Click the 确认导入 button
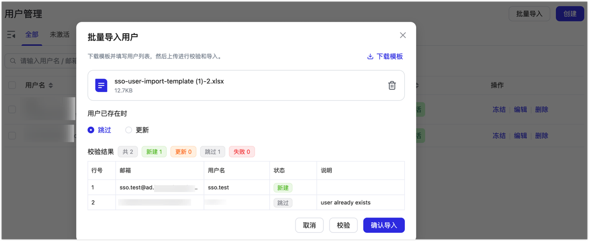The height and width of the screenshot is (241, 589). (x=384, y=225)
